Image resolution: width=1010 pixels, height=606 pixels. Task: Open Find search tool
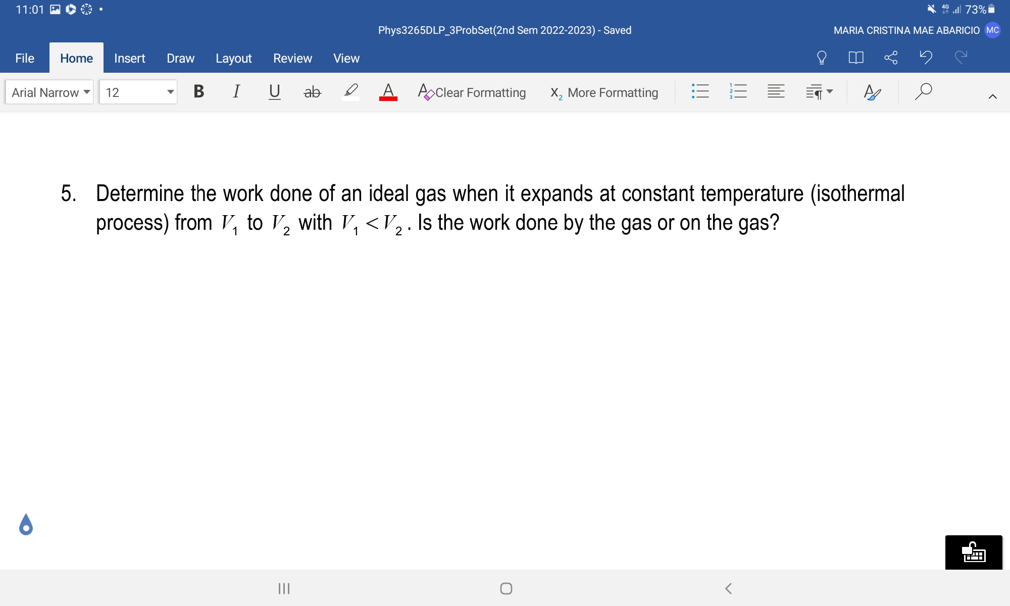[923, 91]
